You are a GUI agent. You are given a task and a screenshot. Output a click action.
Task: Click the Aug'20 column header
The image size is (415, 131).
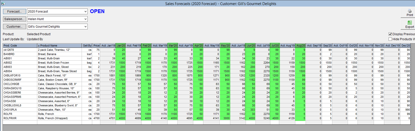click(x=301, y=46)
